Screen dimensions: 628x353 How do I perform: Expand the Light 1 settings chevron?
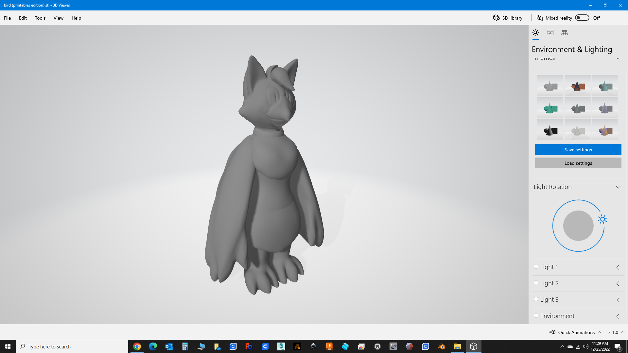618,267
